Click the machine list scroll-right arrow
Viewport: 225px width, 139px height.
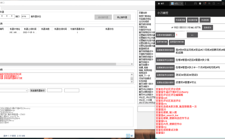132,64
